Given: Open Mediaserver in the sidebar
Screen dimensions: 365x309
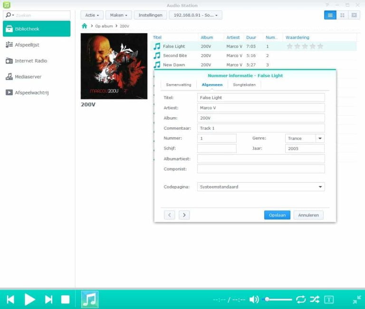Looking at the screenshot, I should point(37,76).
